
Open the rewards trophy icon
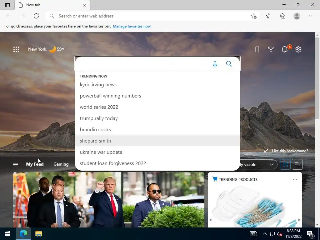[x=271, y=49]
